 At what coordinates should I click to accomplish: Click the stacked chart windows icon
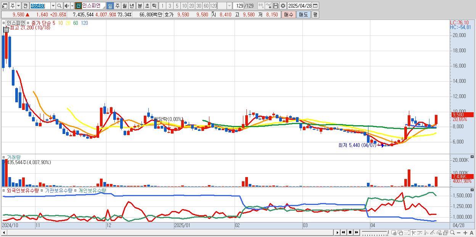tap(445, 233)
